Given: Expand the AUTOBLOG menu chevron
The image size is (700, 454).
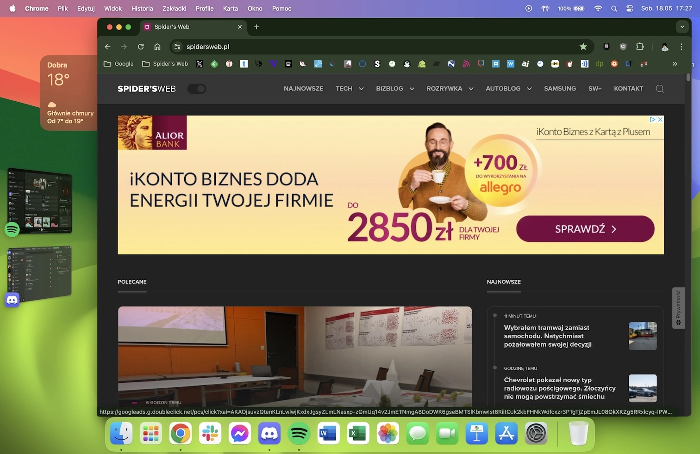Looking at the screenshot, I should pyautogui.click(x=529, y=89).
